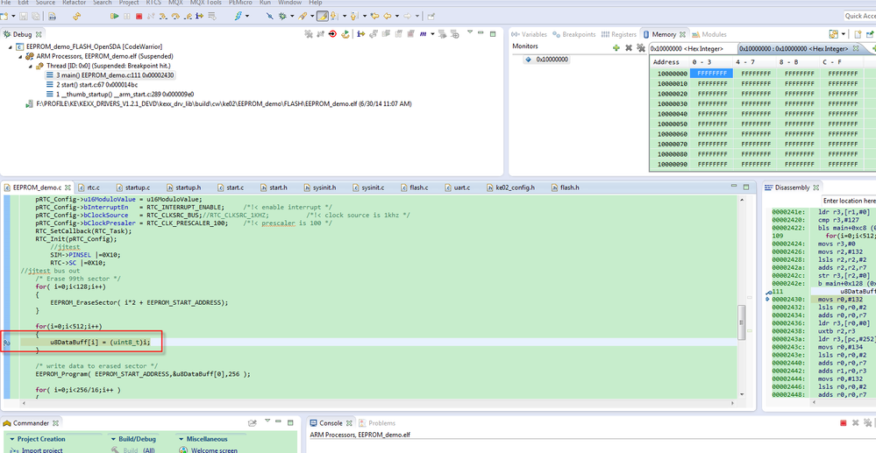Click the red Terminate icon in Console view
Viewport: 876px width, 453px height.
point(844,423)
